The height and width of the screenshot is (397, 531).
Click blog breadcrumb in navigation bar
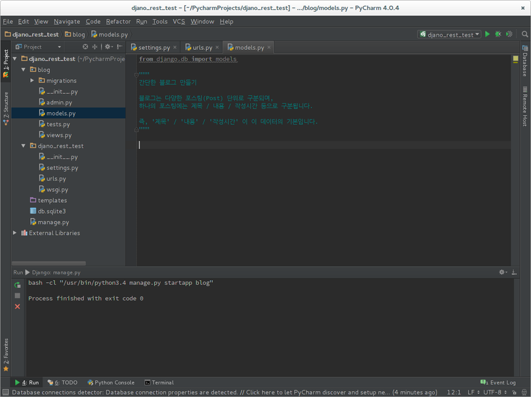click(75, 34)
